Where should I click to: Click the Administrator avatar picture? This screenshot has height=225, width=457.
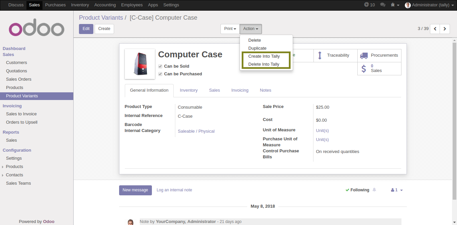coord(407,5)
